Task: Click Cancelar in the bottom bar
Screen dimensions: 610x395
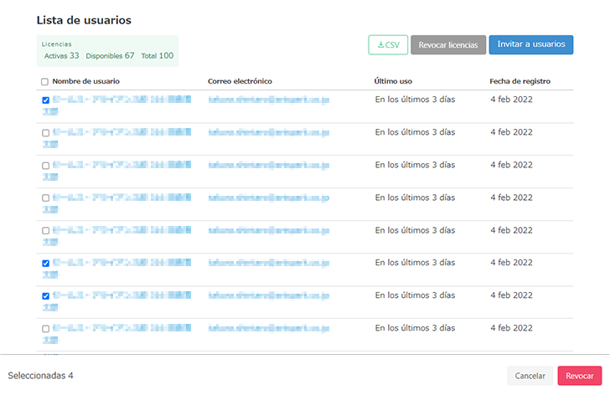Action: click(530, 377)
